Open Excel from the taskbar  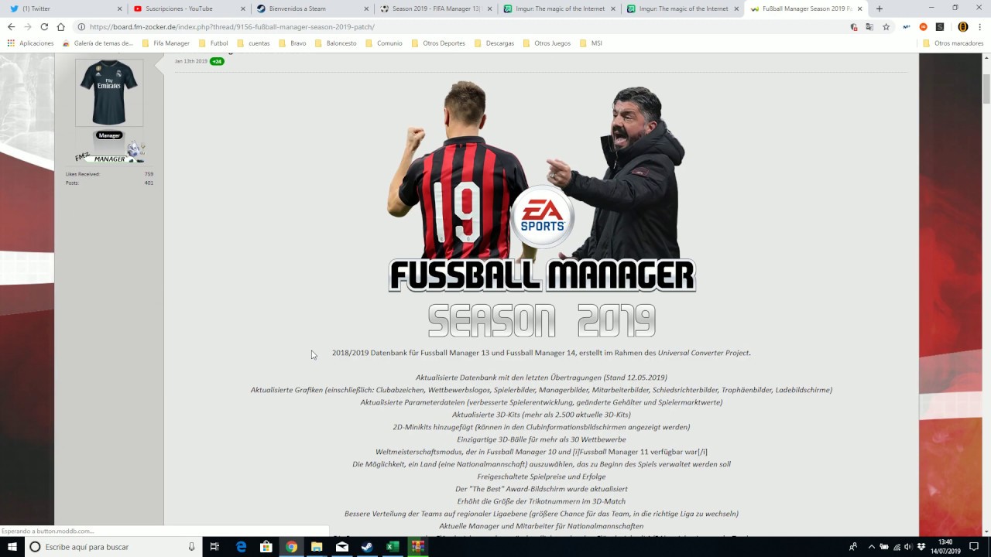(393, 547)
